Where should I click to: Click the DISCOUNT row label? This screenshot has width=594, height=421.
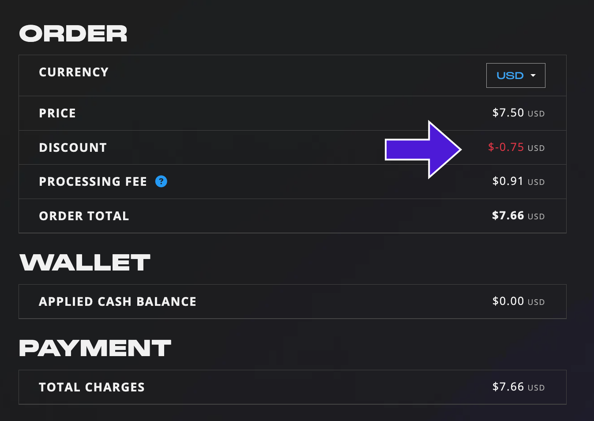coord(73,147)
